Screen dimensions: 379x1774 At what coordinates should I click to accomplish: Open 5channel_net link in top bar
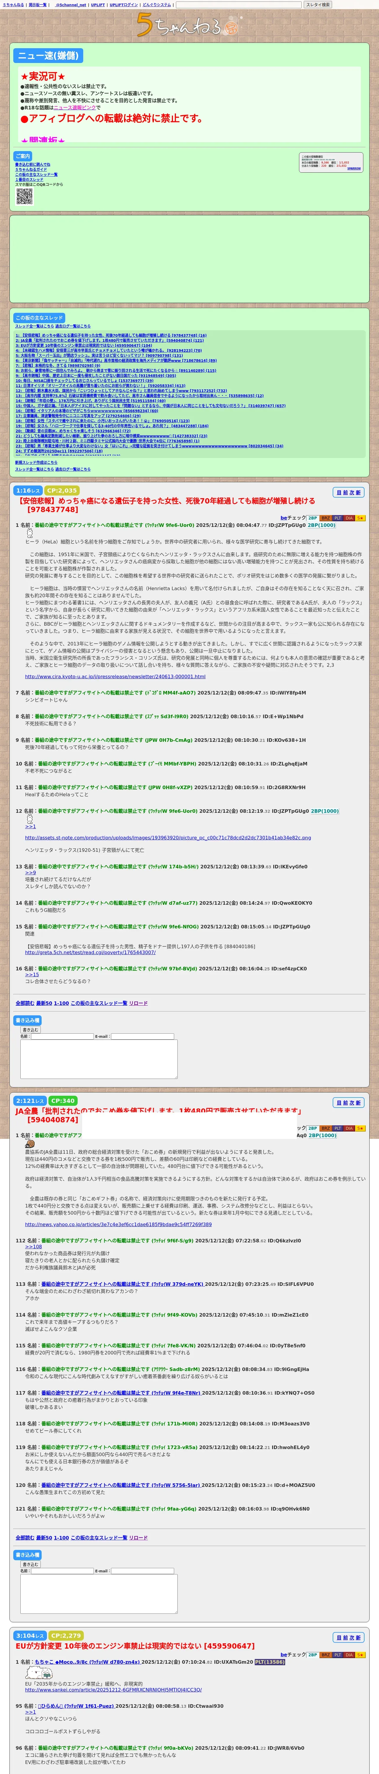click(71, 5)
